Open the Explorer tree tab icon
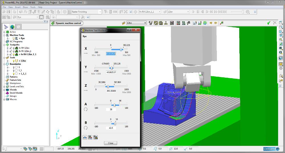This screenshot has width=285, height=153. pyautogui.click(x=6, y=27)
